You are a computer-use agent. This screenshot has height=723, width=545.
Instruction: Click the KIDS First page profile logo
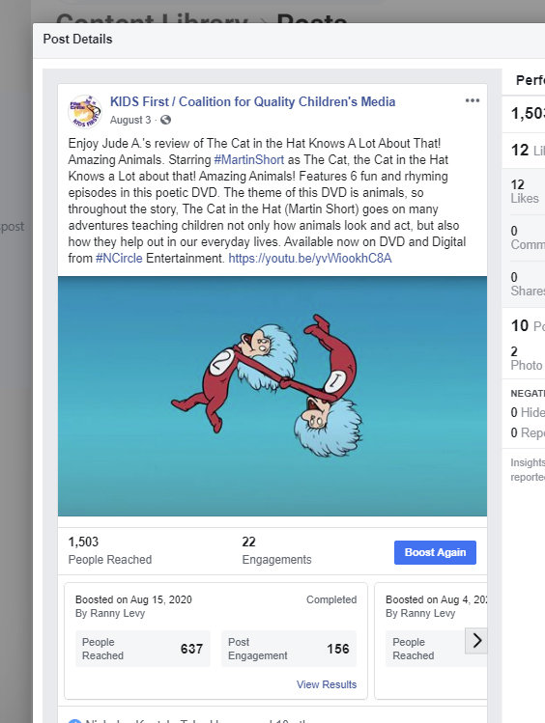(85, 111)
